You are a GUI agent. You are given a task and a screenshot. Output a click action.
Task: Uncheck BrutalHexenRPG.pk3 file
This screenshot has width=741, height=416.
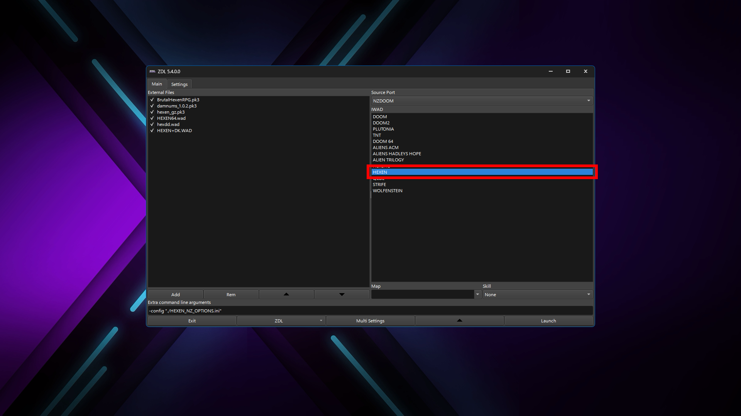152,100
